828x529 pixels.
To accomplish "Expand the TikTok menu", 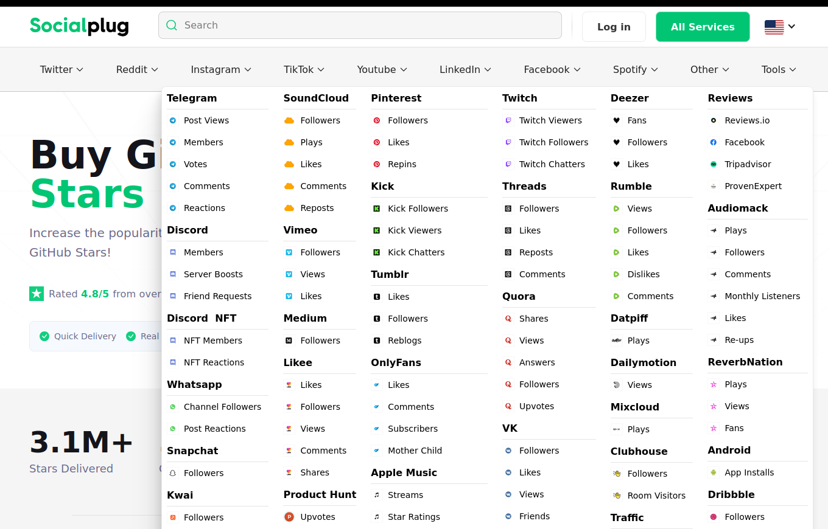I will [x=304, y=69].
